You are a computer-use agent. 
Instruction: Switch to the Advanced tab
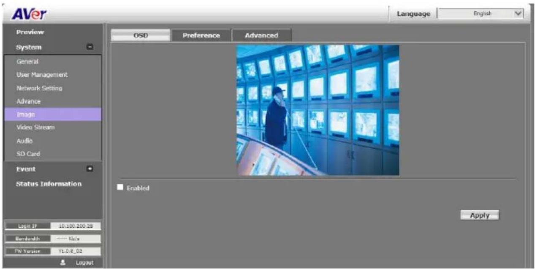coord(261,35)
